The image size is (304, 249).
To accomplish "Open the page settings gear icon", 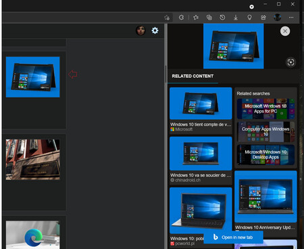I will (155, 30).
